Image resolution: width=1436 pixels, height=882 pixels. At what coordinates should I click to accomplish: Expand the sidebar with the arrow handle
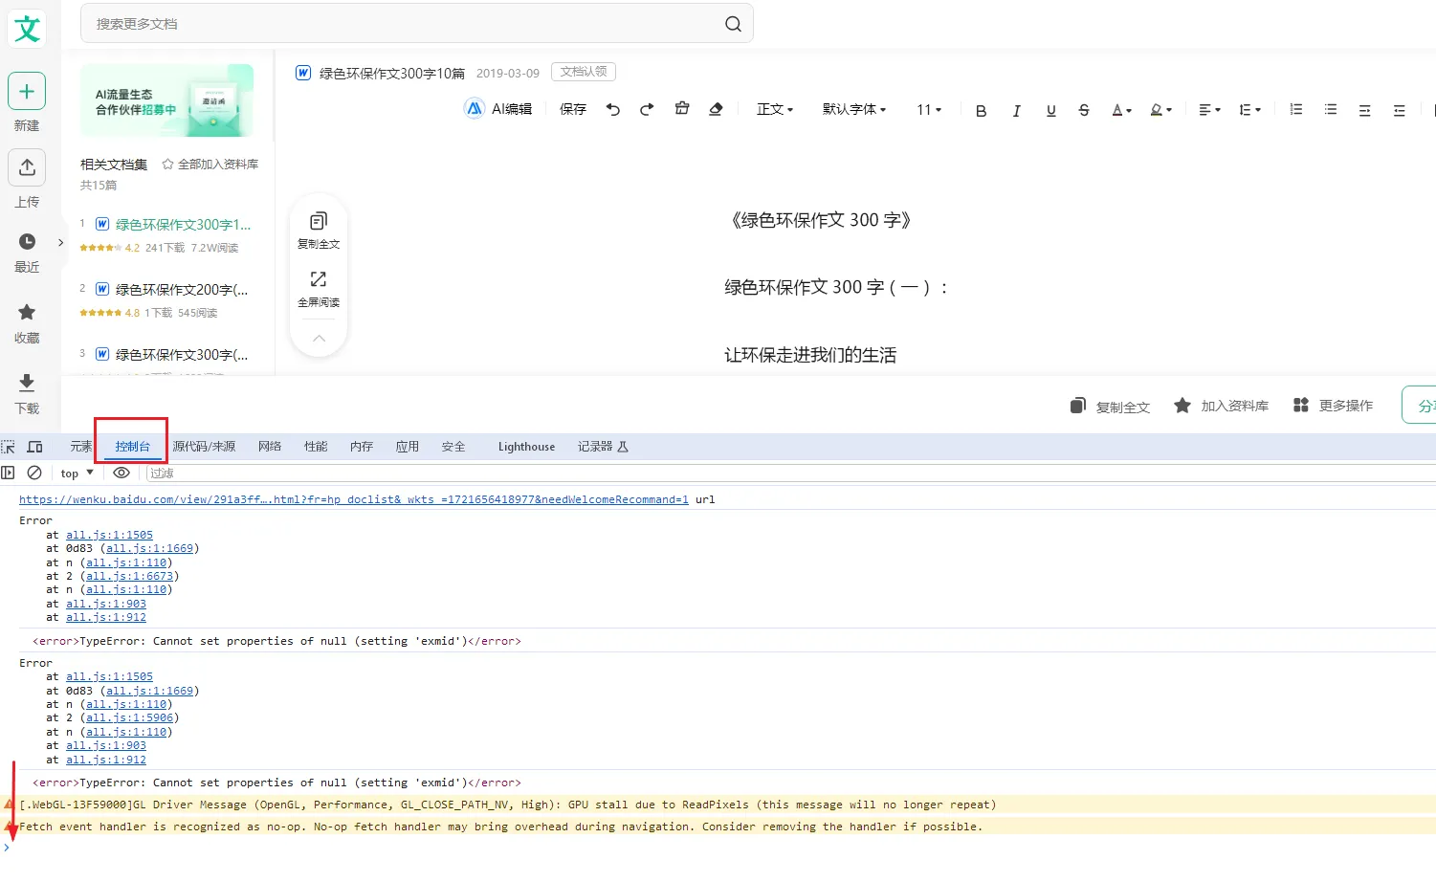pos(60,242)
